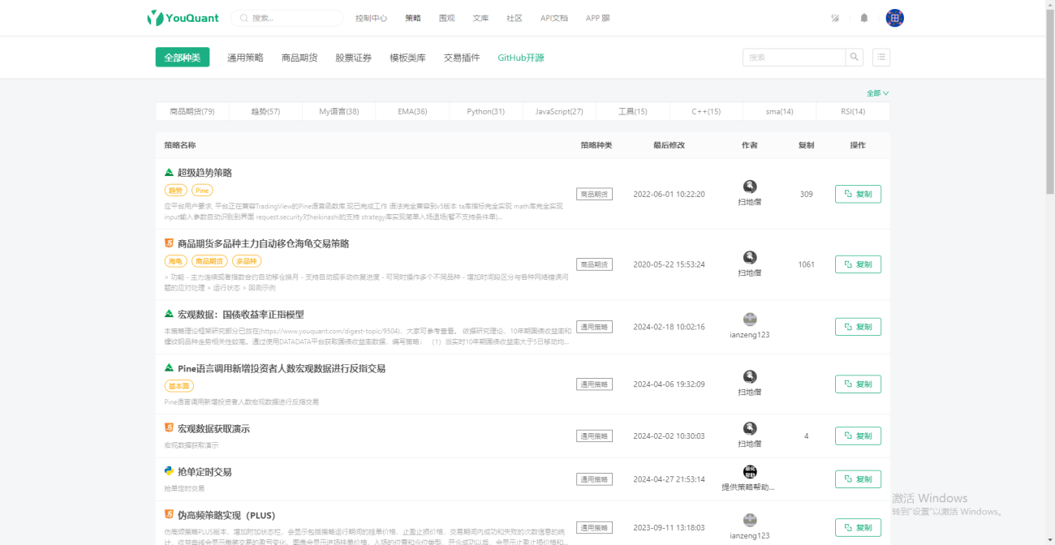
Task: Click the orange 基本面 tag
Action: tap(179, 386)
